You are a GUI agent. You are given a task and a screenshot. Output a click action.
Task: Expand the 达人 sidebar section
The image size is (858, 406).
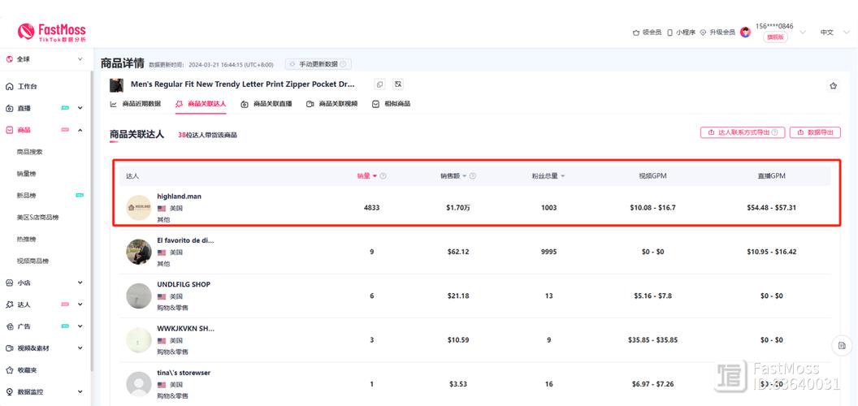click(80, 304)
